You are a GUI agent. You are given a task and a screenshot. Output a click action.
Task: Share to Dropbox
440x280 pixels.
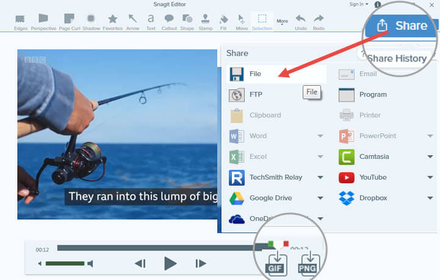pyautogui.click(x=363, y=198)
